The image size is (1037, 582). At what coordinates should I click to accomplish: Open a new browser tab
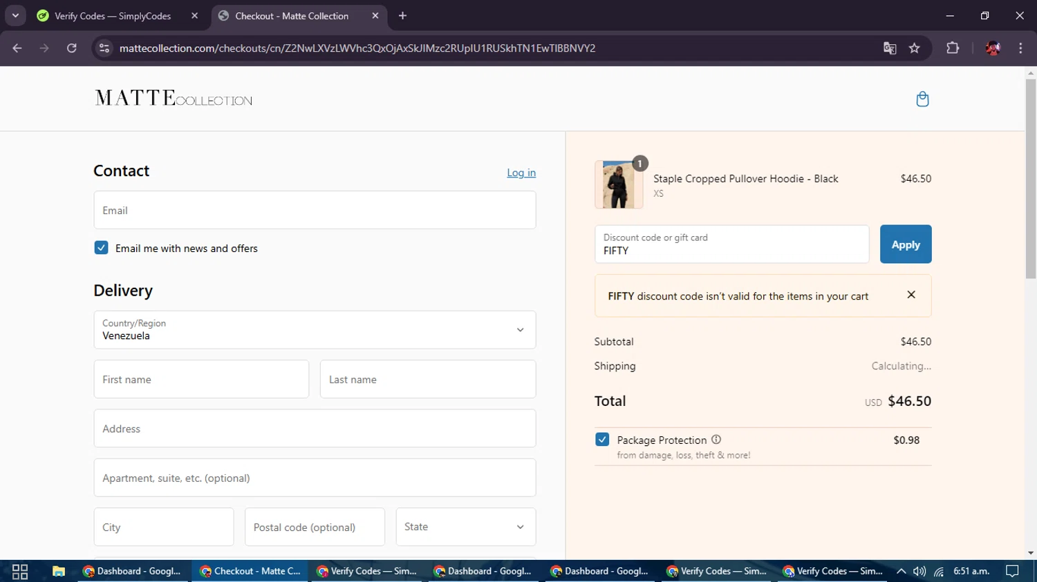403,16
